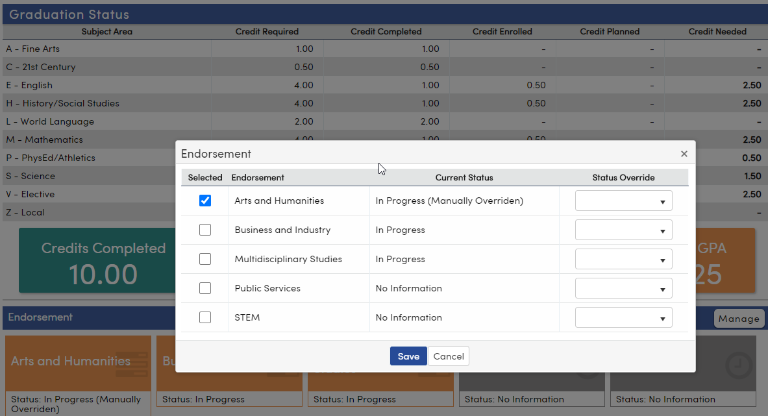Click the Manage button

739,319
